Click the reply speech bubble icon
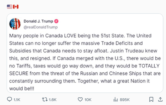 (x=9, y=99)
